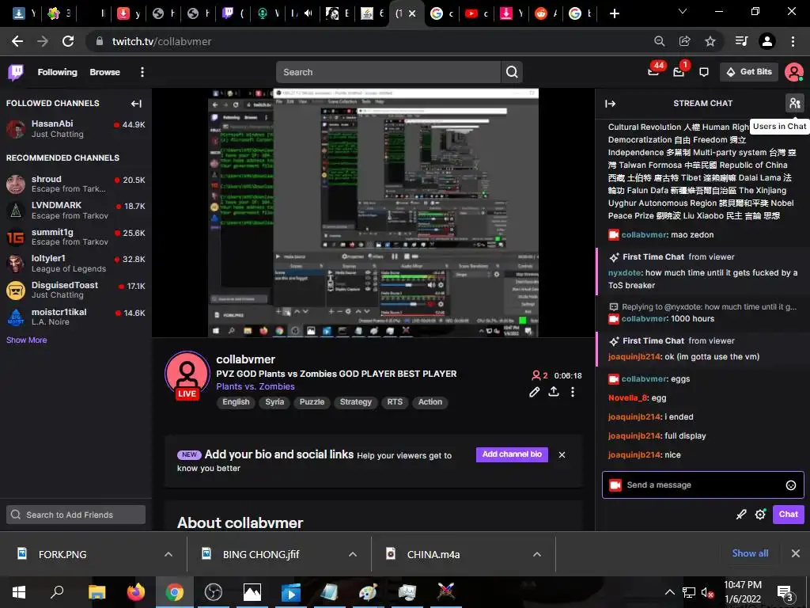Reload the twitch.tv page
Image resolution: width=810 pixels, height=608 pixels.
tap(68, 41)
